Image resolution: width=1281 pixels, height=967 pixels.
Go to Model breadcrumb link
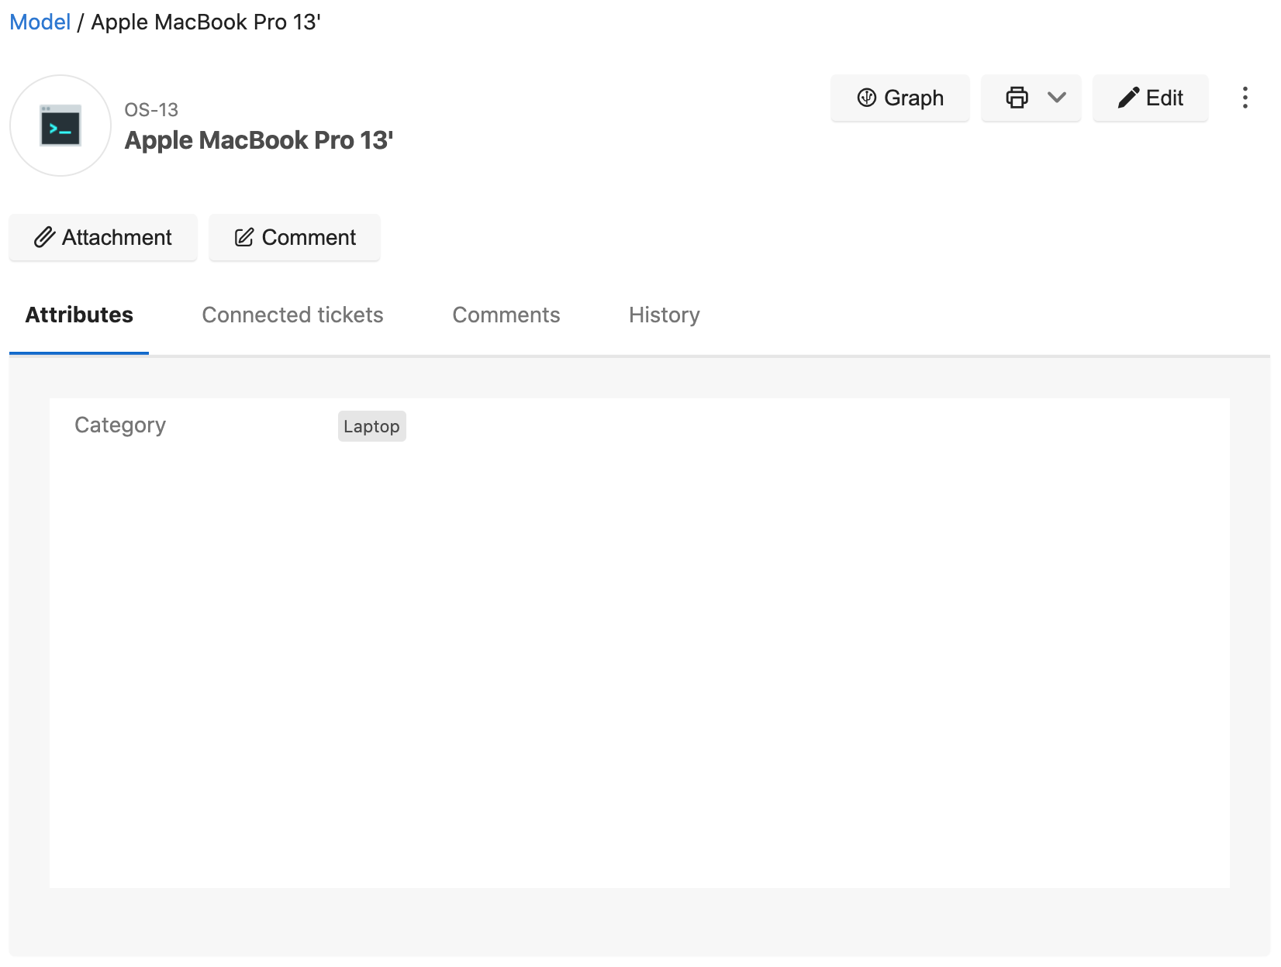[x=40, y=22]
